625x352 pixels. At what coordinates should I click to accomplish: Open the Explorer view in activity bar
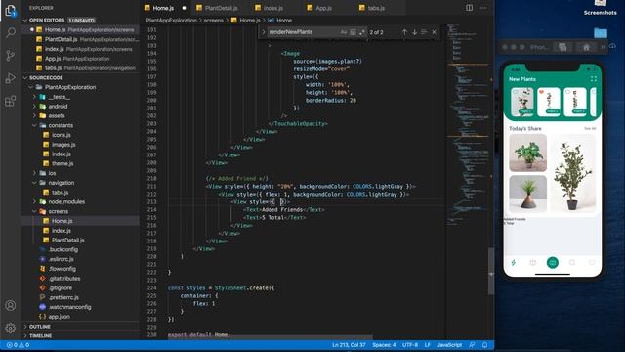click(11, 11)
